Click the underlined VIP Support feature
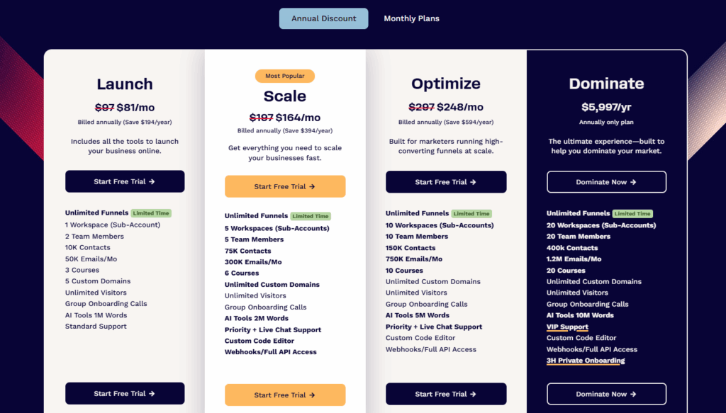The height and width of the screenshot is (413, 726). coord(567,327)
